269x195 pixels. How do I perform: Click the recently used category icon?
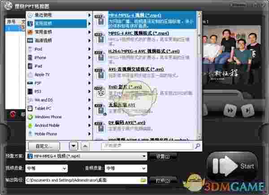(30, 15)
